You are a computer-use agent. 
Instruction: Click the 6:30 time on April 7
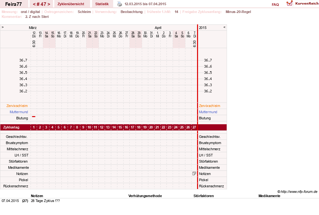coord(194,44)
